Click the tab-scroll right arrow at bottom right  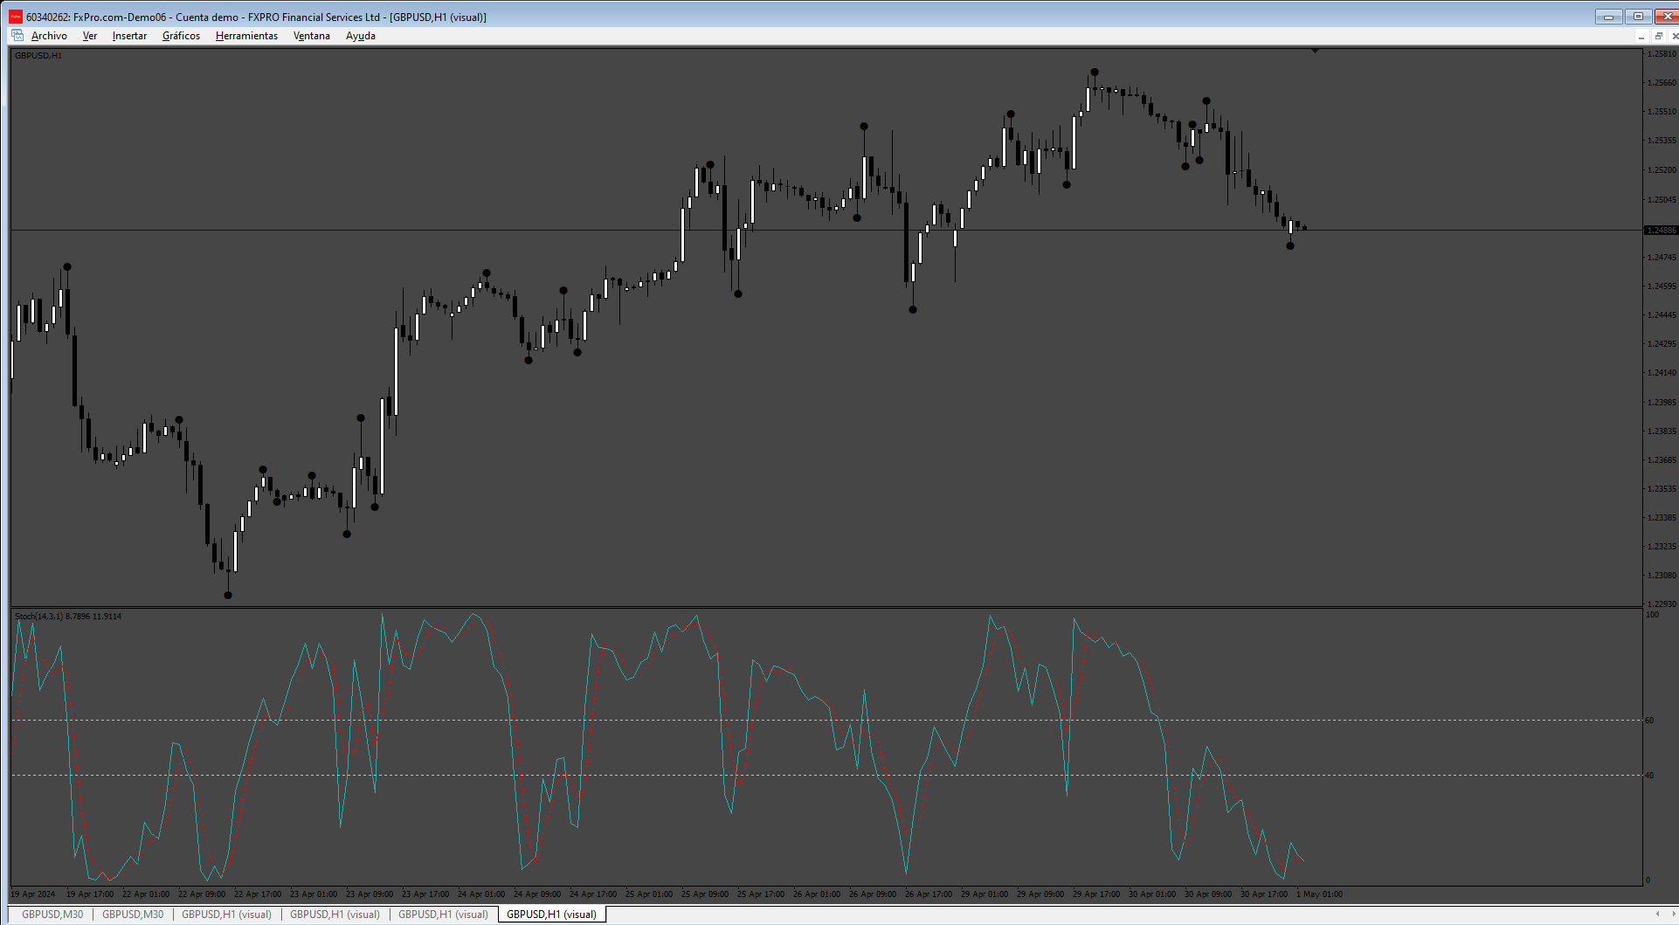point(1673,915)
